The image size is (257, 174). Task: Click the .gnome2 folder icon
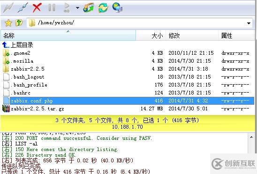tap(6, 53)
